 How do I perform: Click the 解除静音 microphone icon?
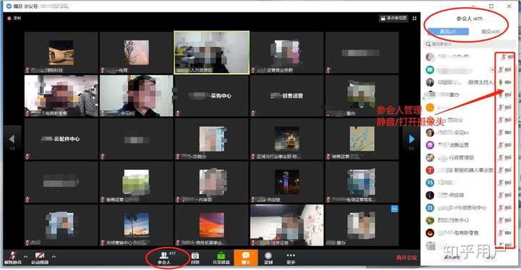coord(12,256)
